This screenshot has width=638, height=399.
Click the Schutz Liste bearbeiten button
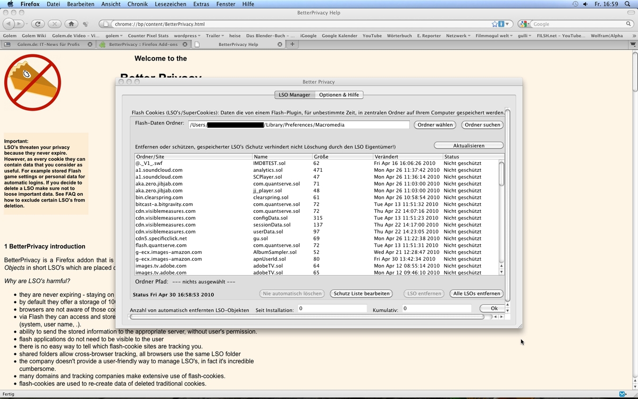362,293
